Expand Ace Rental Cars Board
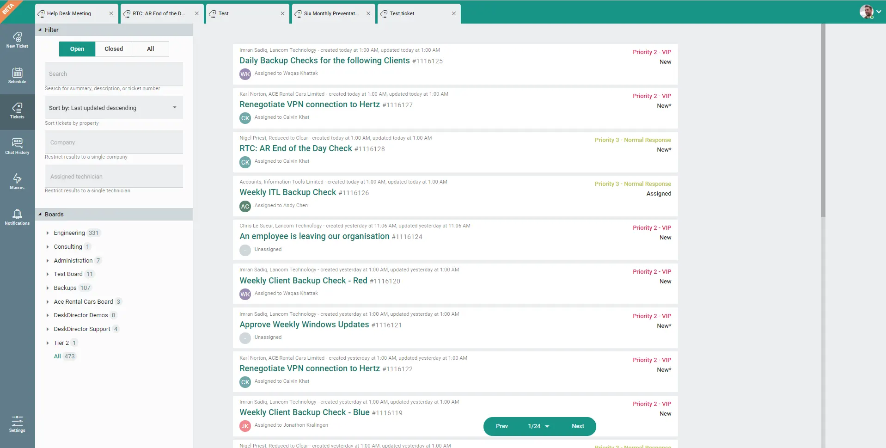 (48, 302)
